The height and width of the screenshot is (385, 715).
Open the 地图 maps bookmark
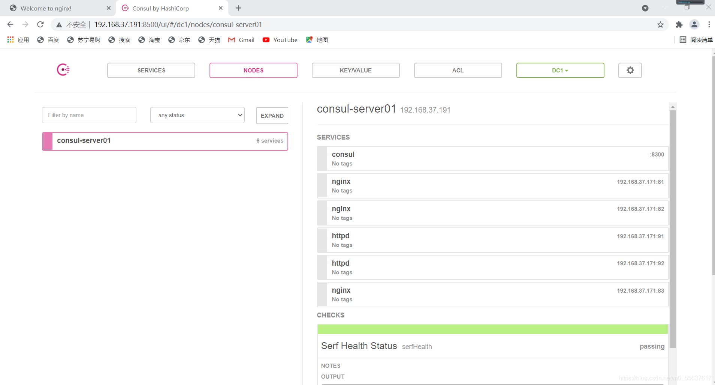tap(317, 40)
